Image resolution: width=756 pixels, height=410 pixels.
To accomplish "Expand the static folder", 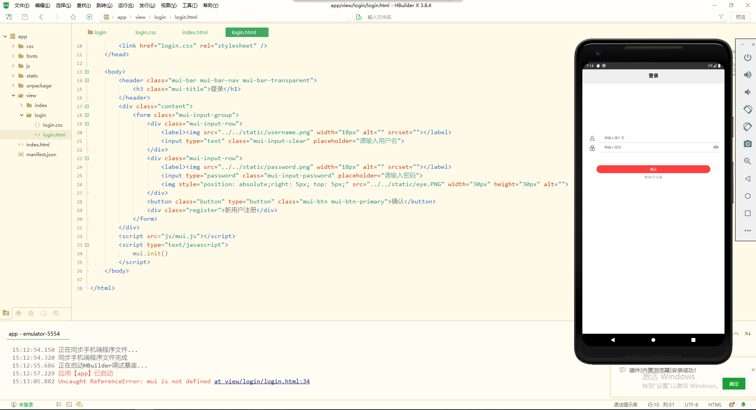I will pos(13,76).
